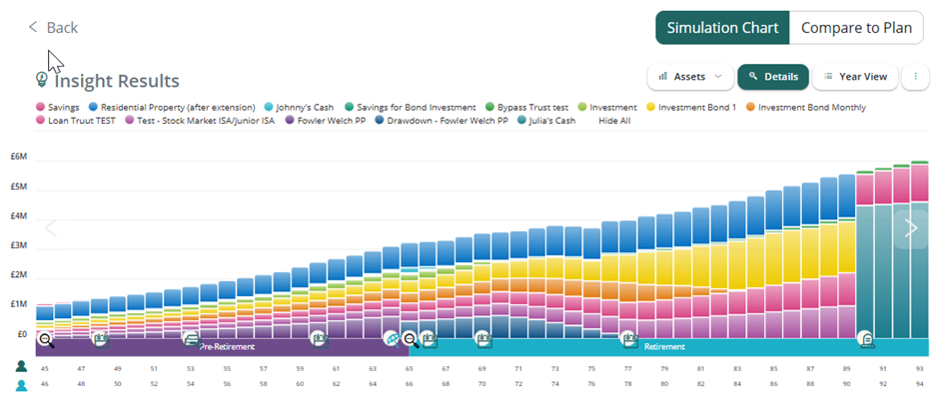This screenshot has height=419, width=939.
Task: Click the Insight Results lightbulb icon
Action: coord(42,79)
